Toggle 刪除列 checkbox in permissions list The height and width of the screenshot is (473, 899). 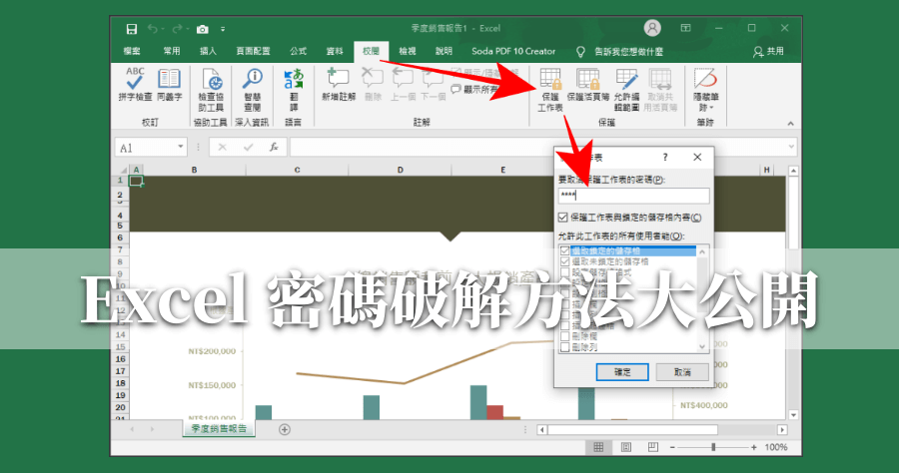coord(565,347)
